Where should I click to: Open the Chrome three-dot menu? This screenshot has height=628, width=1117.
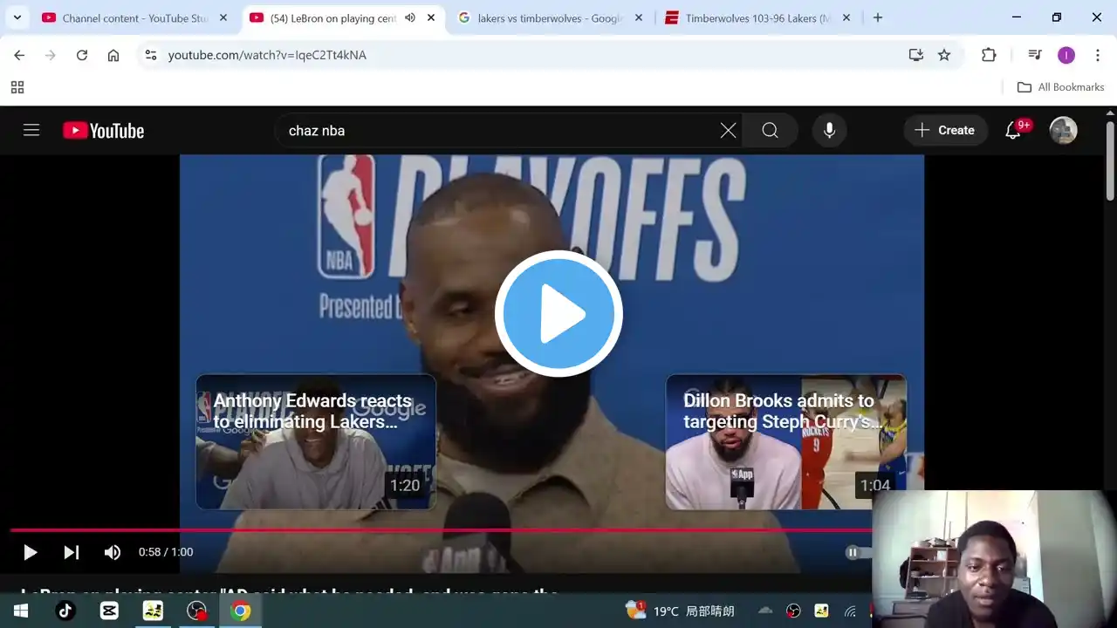pyautogui.click(x=1097, y=55)
